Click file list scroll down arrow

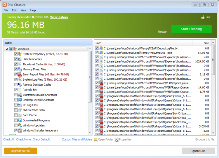pyautogui.click(x=213, y=133)
